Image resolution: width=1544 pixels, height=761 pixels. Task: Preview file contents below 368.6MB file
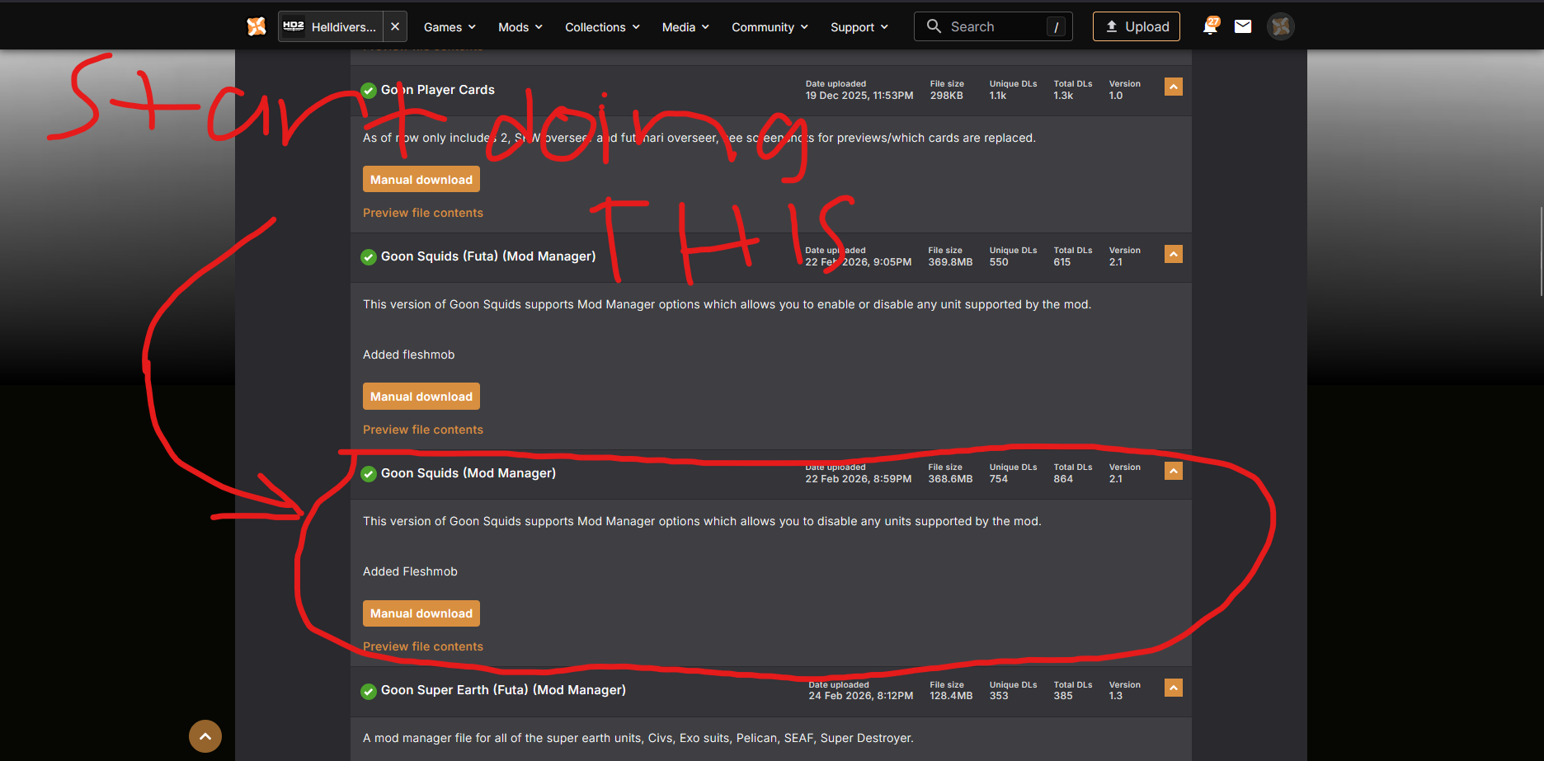423,646
